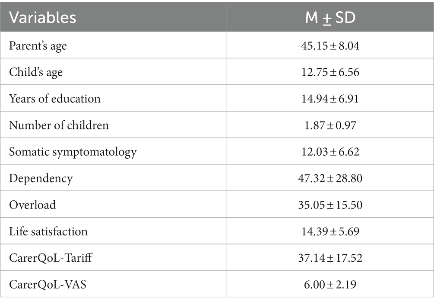Click the Overload row label
The height and width of the screenshot is (305, 434).
(32, 205)
